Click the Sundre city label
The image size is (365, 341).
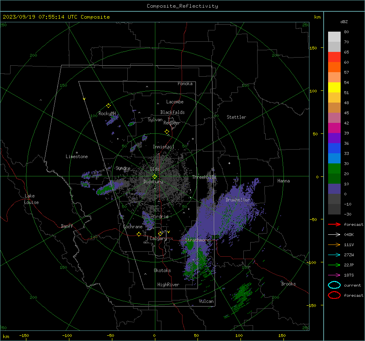[123, 168]
